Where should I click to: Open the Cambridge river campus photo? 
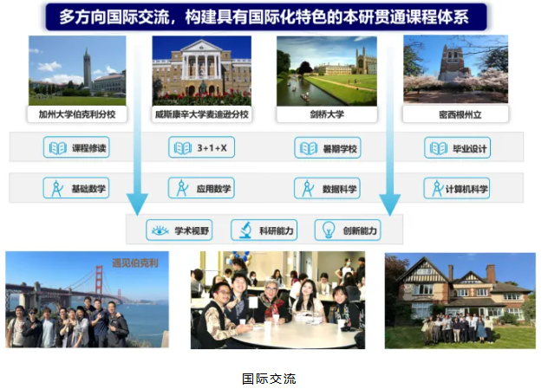pyautogui.click(x=327, y=69)
